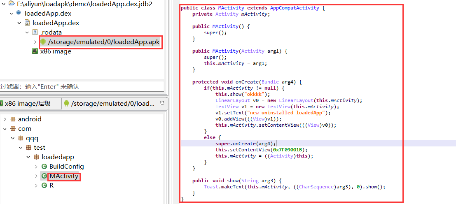Click the filter input field
The image size is (456, 204).
point(82,87)
